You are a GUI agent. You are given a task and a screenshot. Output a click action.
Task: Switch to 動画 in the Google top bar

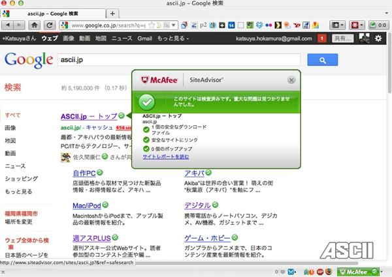[x=85, y=38]
